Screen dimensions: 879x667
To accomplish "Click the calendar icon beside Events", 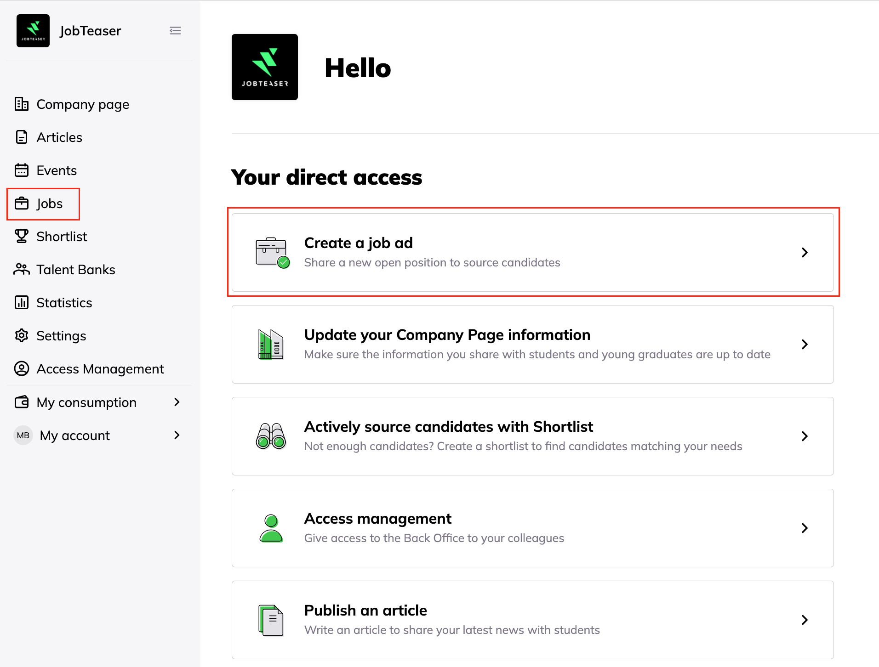I will 22,170.
